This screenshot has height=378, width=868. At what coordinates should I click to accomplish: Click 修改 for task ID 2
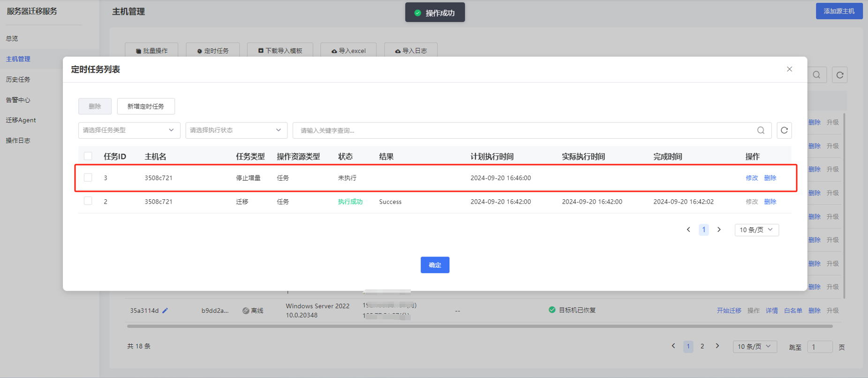752,202
